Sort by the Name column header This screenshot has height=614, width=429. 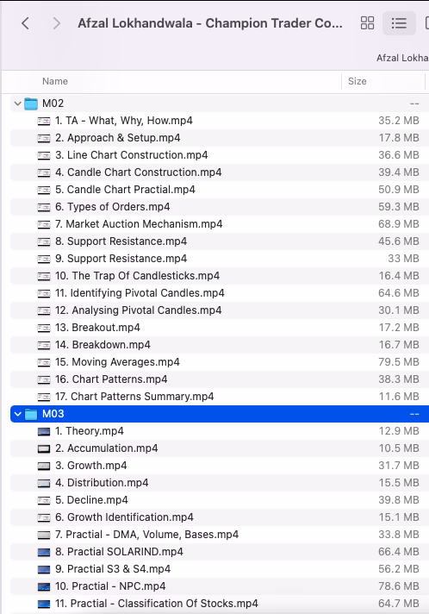55,81
